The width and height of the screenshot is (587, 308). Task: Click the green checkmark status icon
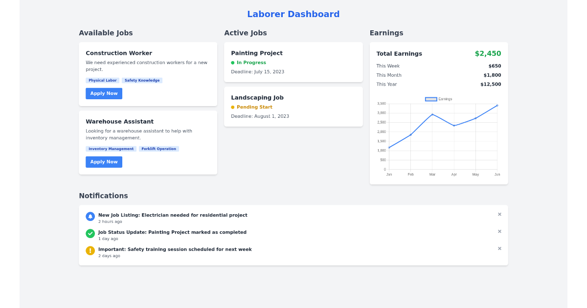pos(90,233)
